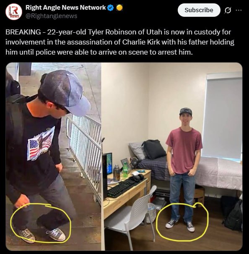Click the gray window blind
This screenshot has width=249, height=254.
222,118
